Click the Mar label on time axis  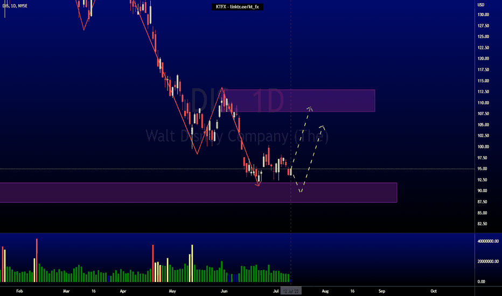[66, 291]
